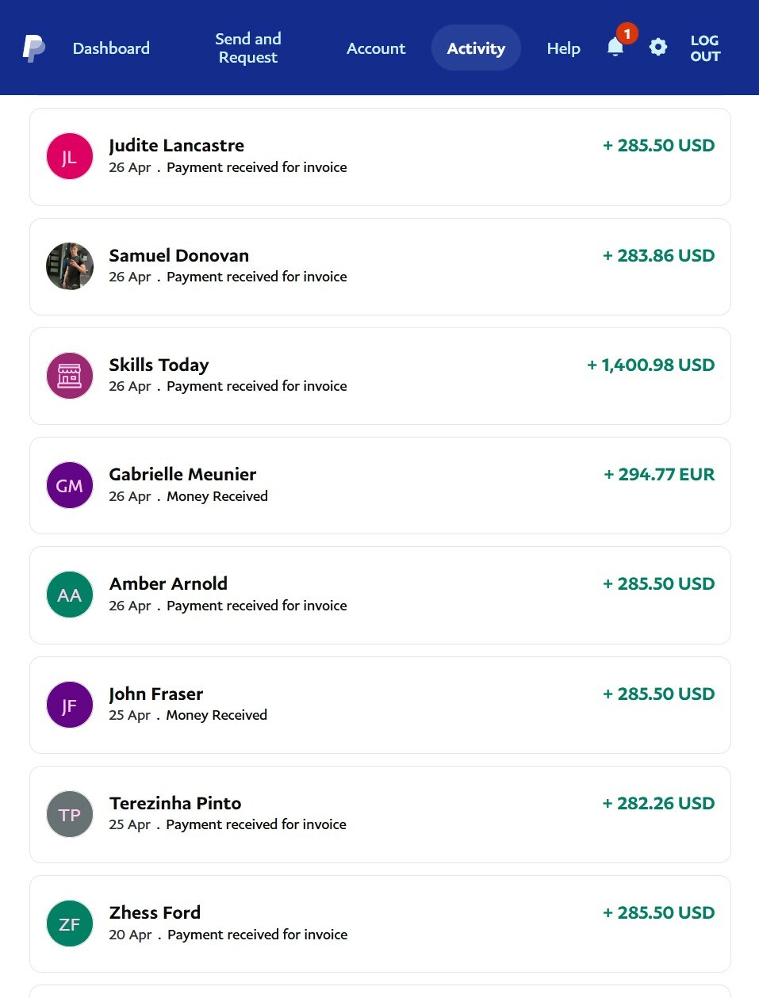Click Judite Lancastre's JL avatar
The height and width of the screenshot is (998, 759).
70,156
